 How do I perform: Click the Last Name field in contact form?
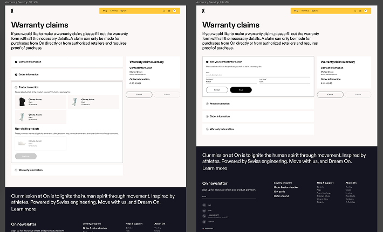285,81
